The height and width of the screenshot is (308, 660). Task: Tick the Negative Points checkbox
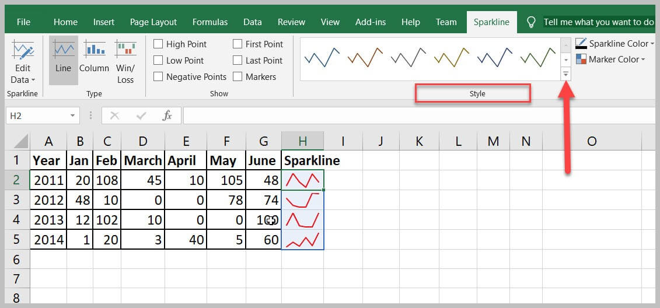(x=158, y=77)
